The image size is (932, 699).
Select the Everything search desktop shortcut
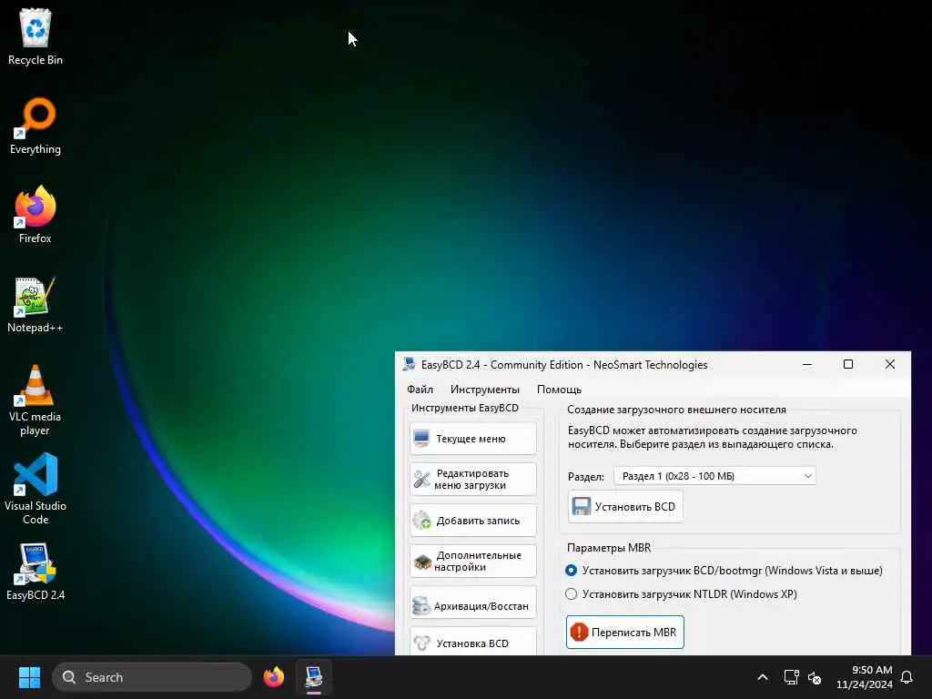point(35,126)
